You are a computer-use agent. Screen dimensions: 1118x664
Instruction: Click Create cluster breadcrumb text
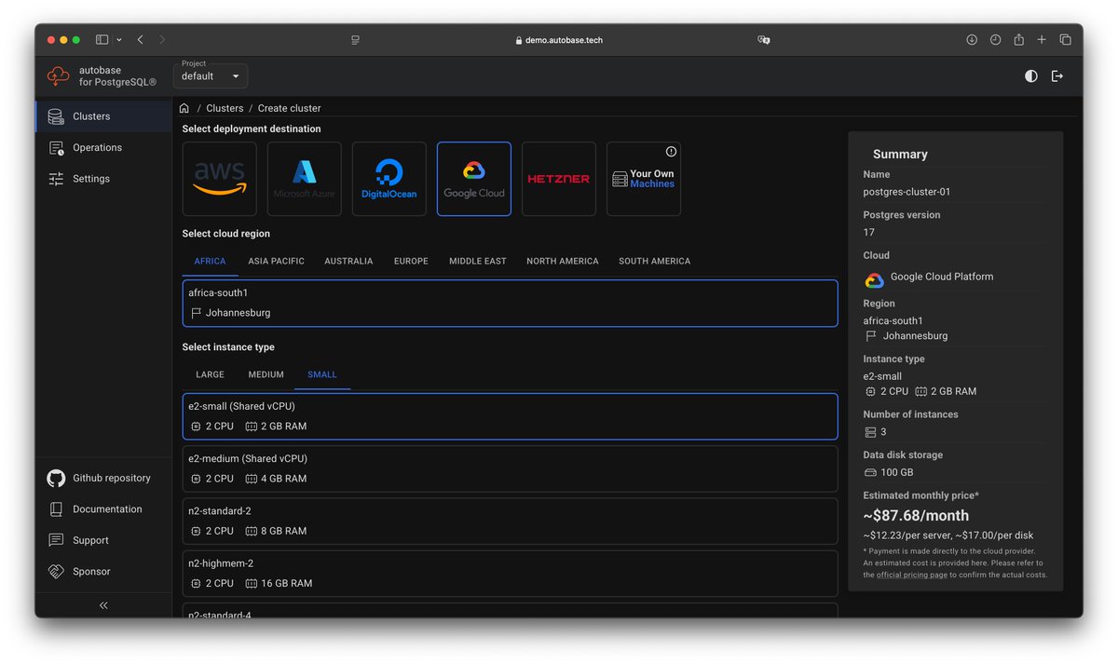coord(289,108)
